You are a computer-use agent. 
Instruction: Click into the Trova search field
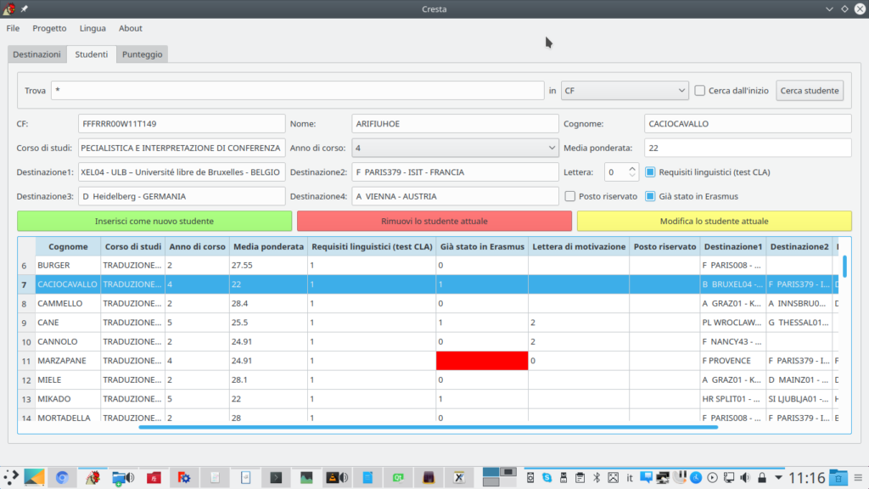[x=298, y=90]
